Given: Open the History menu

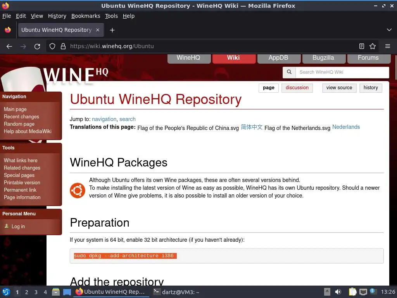Looking at the screenshot, I should 57,16.
